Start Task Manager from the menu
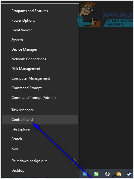The width and height of the screenshot is (134, 179). (40, 110)
